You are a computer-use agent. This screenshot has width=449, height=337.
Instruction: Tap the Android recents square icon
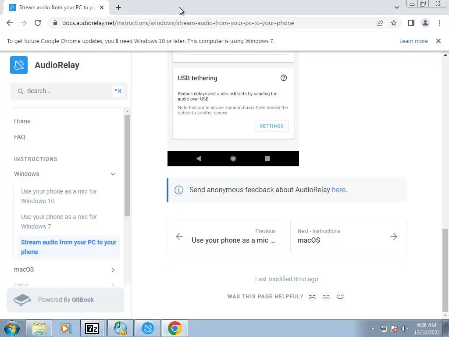click(267, 158)
